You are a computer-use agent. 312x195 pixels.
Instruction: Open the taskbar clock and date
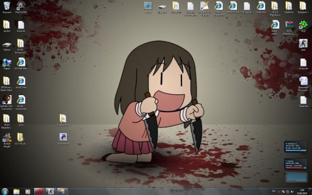(x=302, y=191)
